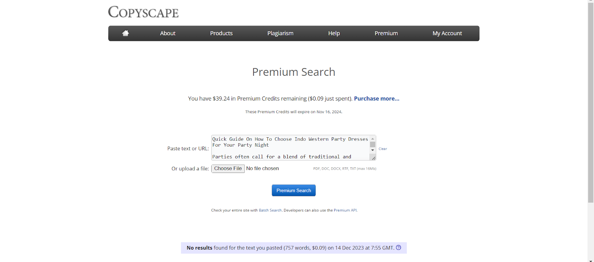Viewport: 594px width, 262px height.
Task: Click the 'Paste text or URL:' label
Action: click(188, 148)
